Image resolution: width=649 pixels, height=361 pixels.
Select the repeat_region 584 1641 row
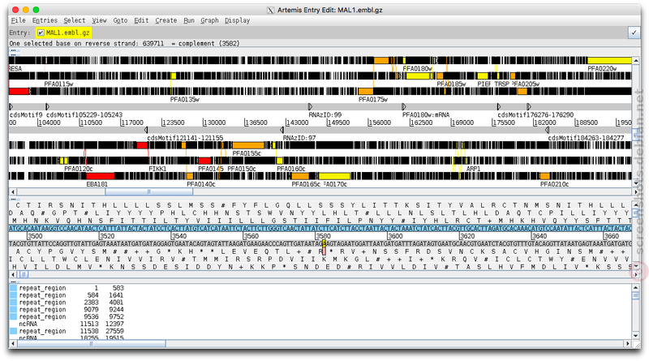pyautogui.click(x=67, y=295)
